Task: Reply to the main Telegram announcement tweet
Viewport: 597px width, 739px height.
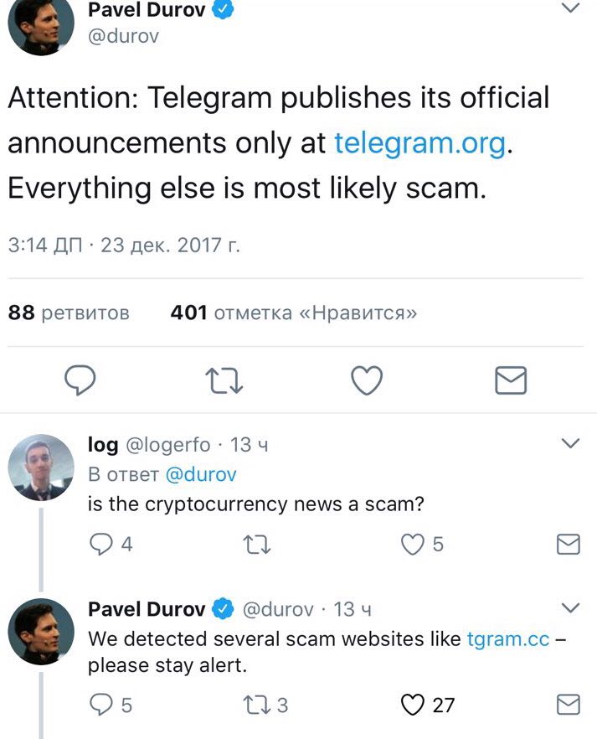Action: 80,380
